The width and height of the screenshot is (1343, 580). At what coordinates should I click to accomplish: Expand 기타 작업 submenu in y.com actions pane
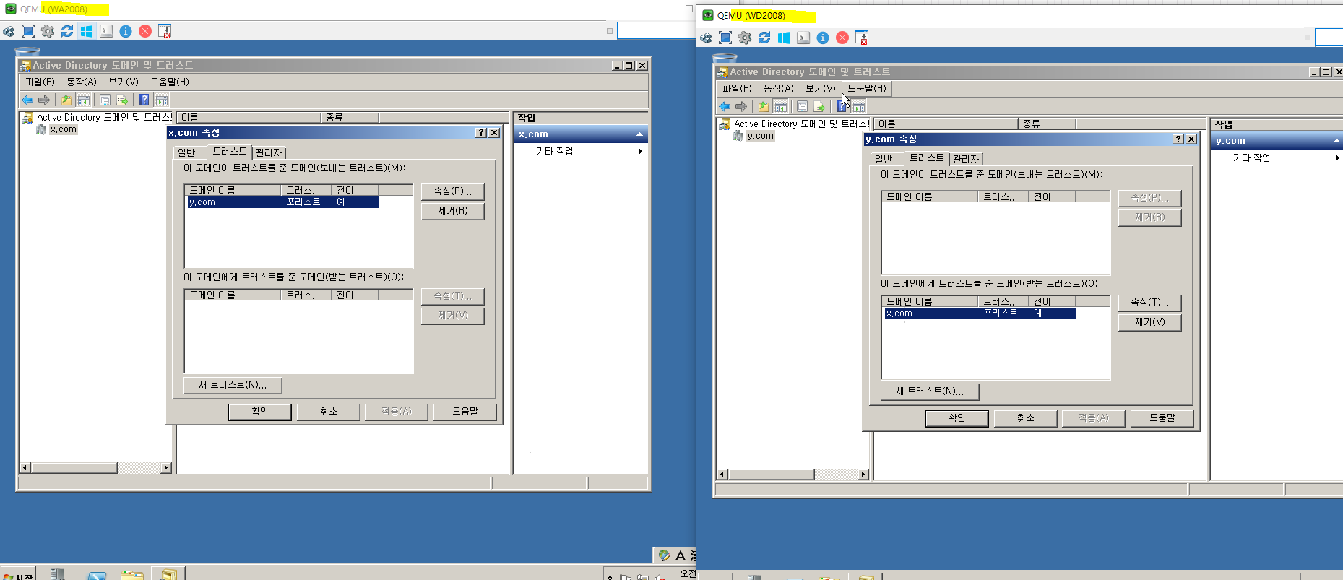coord(1337,157)
